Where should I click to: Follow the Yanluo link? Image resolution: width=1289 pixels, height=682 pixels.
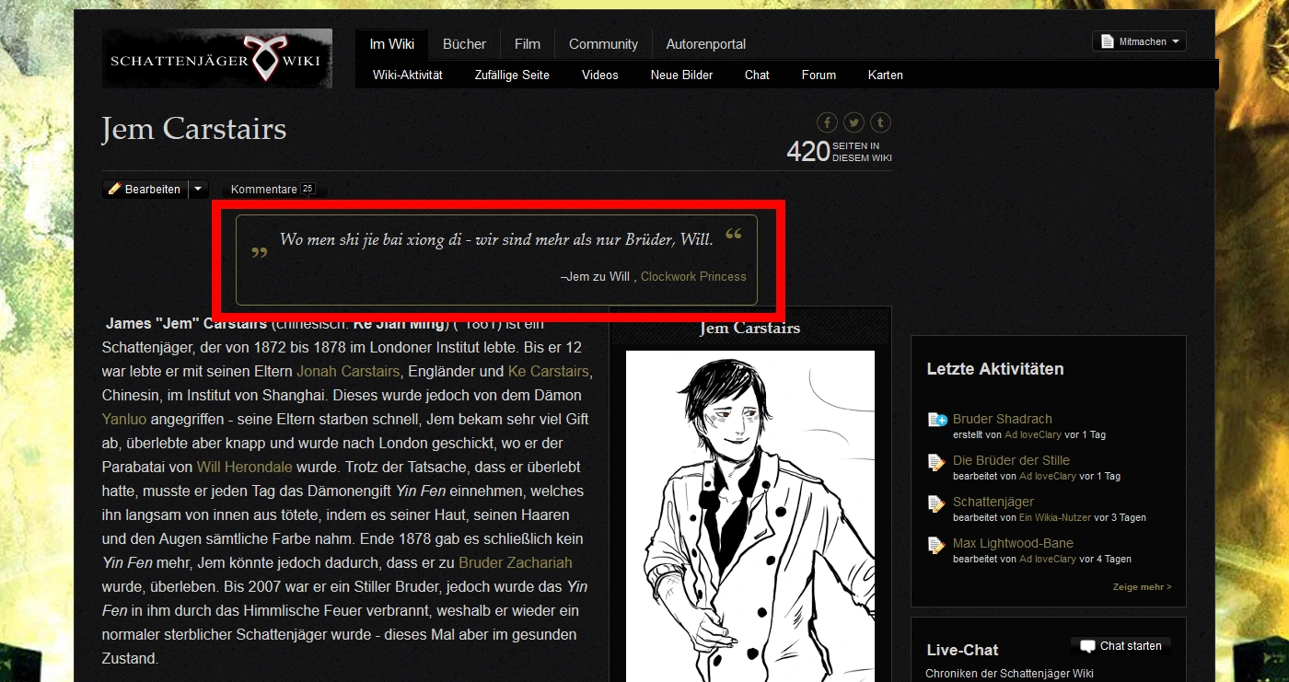tap(124, 419)
